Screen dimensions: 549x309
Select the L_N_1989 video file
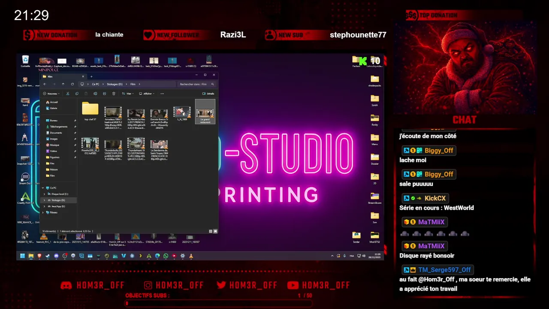point(182,114)
